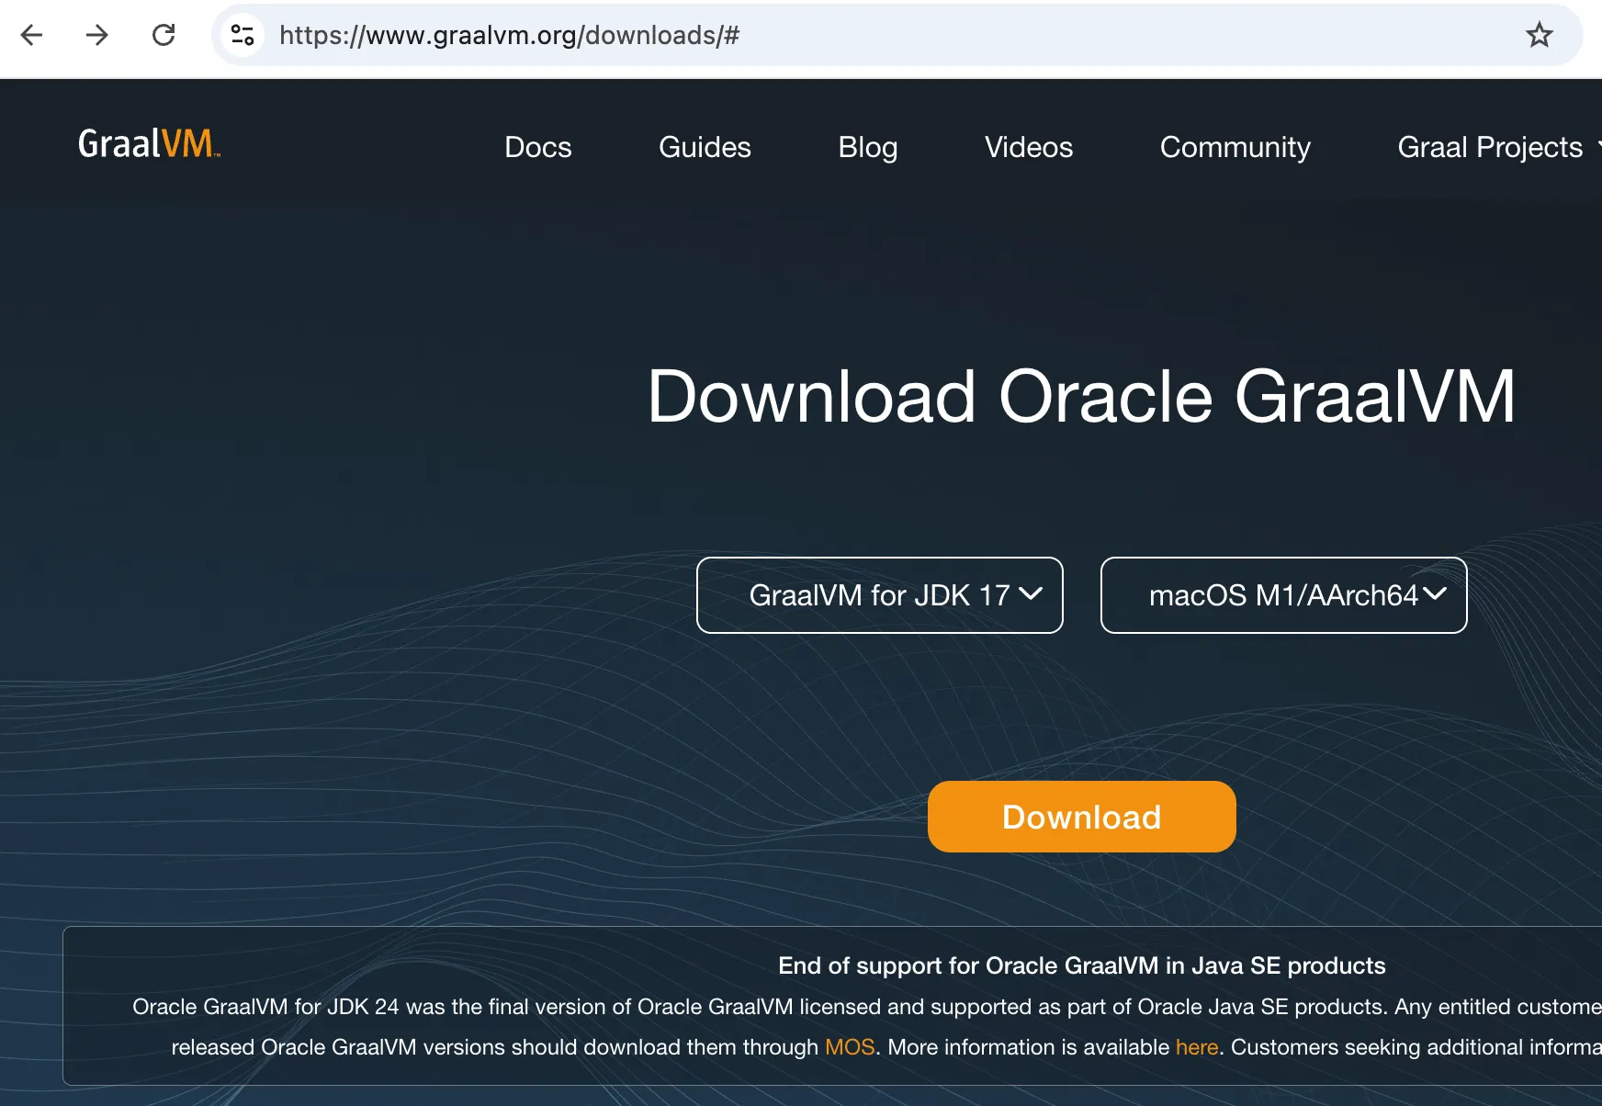1602x1106 pixels.
Task: Click the orange Download button
Action: point(1081,816)
